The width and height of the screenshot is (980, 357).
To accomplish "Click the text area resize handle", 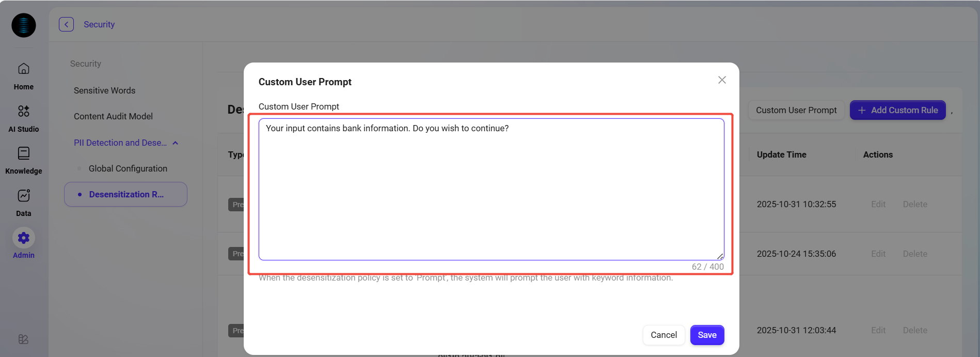I will click(720, 256).
